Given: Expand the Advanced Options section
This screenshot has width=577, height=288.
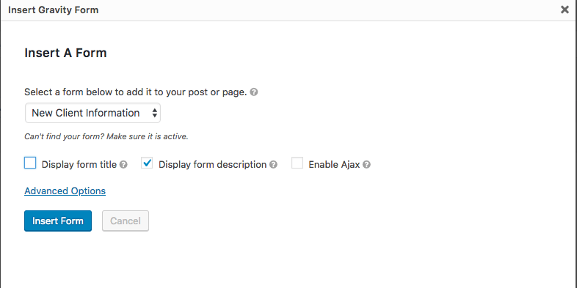Looking at the screenshot, I should pyautogui.click(x=65, y=191).
